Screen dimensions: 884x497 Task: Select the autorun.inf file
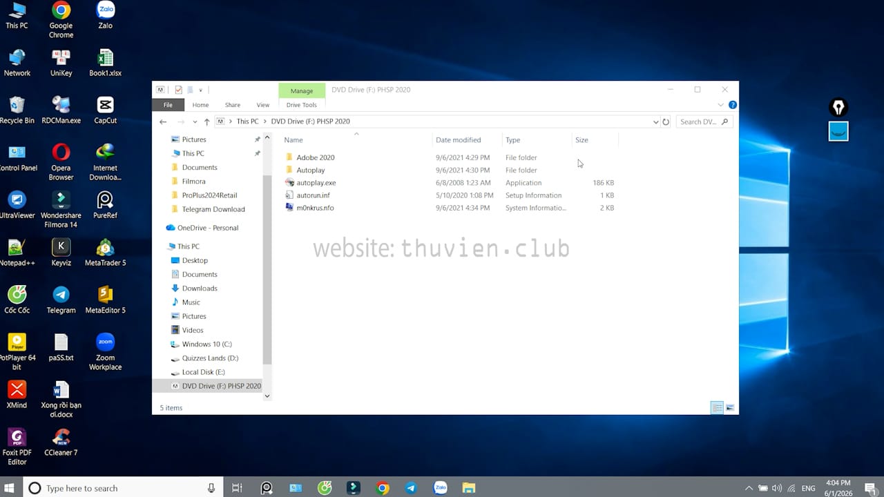pyautogui.click(x=313, y=195)
